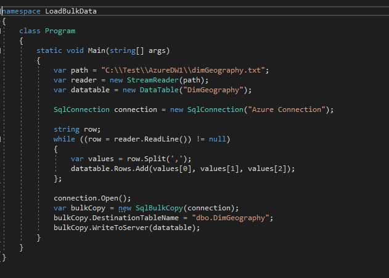The height and width of the screenshot is (278, 389).
Task: Click the Split method call
Action: [x=155, y=159]
